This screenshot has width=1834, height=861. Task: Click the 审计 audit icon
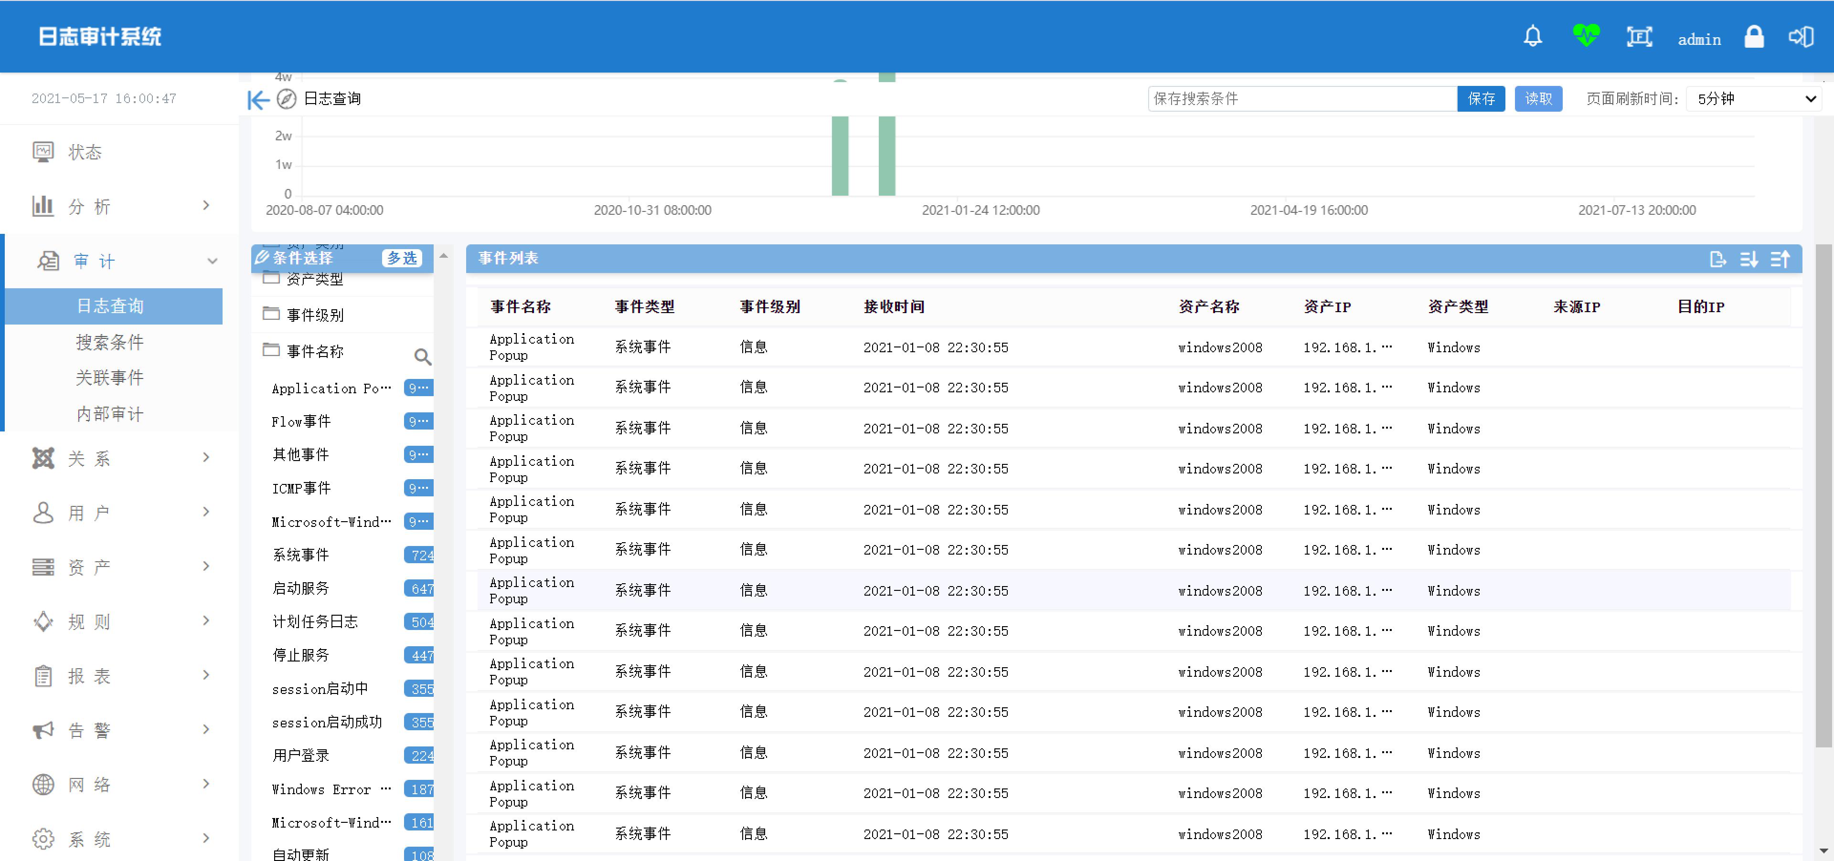click(48, 261)
